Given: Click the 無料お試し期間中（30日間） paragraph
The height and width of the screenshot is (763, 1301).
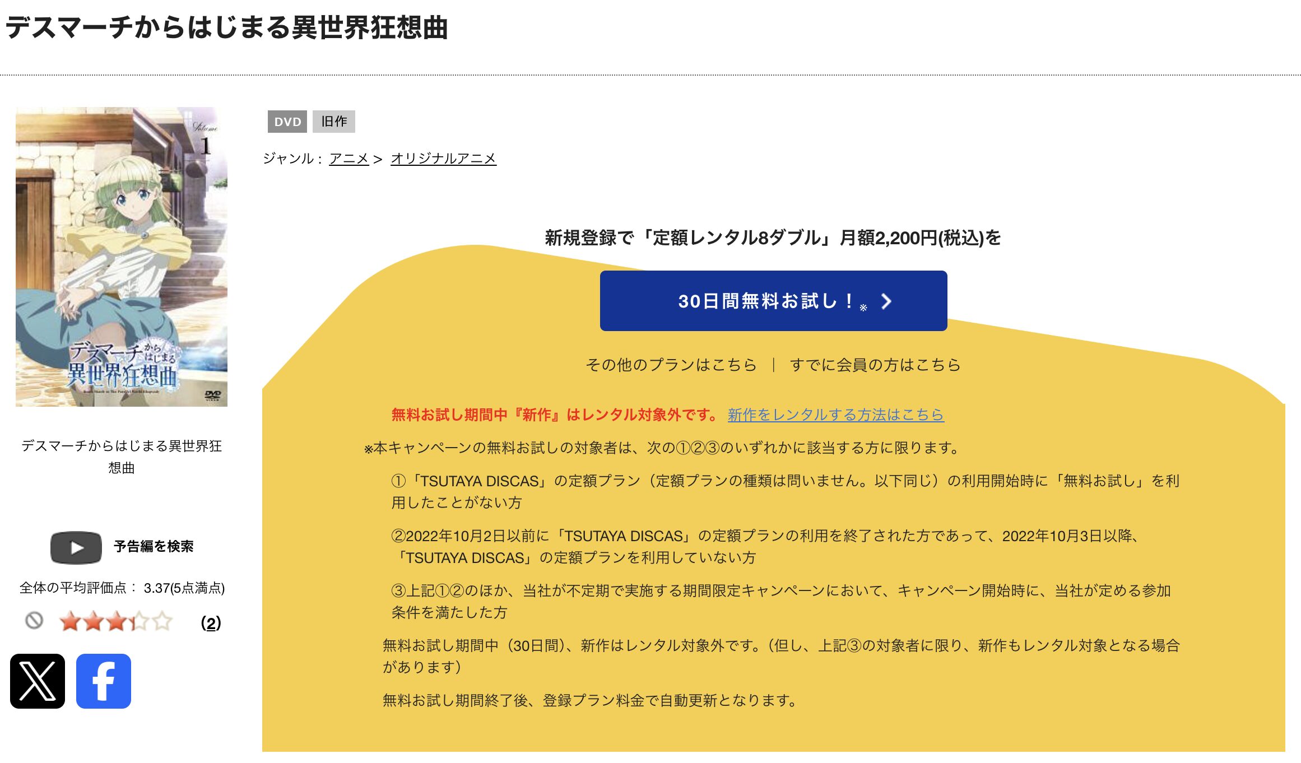Looking at the screenshot, I should 781,656.
